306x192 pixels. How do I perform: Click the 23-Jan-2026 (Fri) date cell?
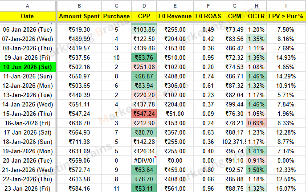pyautogui.click(x=28, y=188)
